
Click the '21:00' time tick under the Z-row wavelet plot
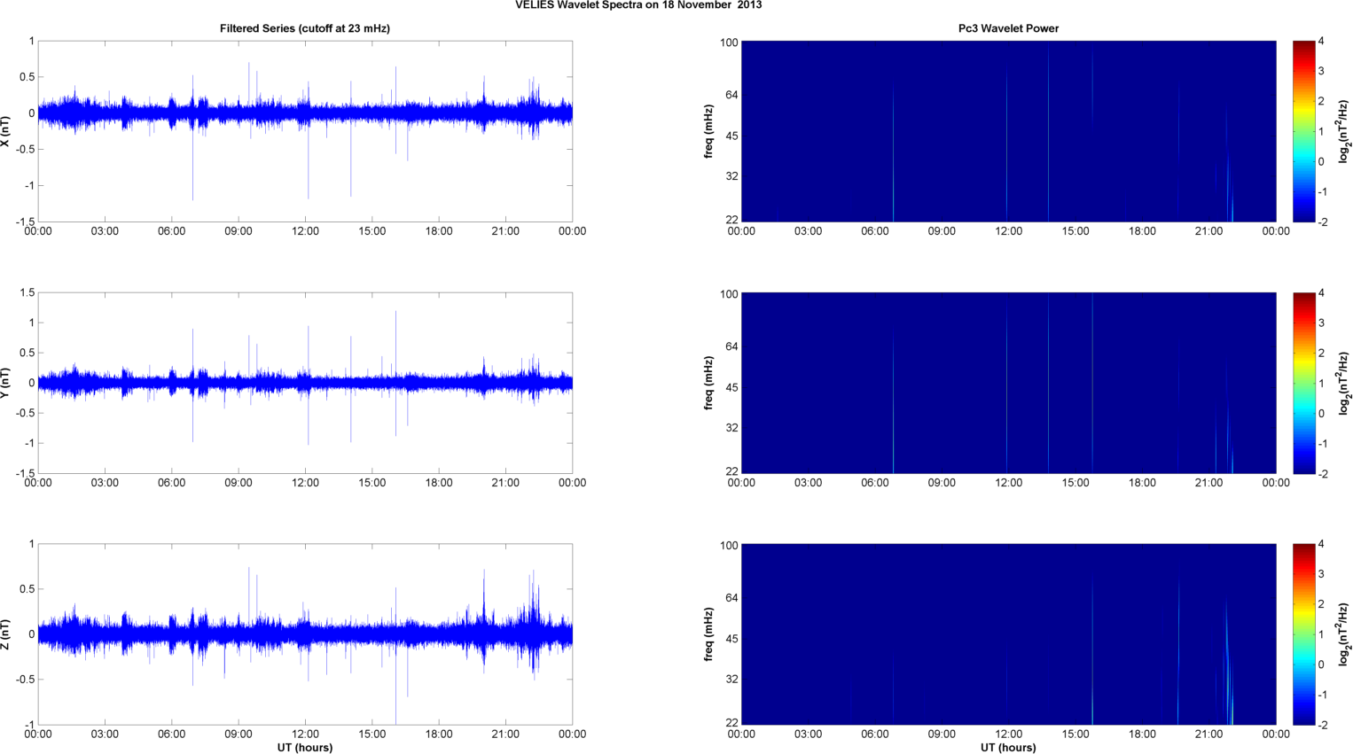[1209, 735]
